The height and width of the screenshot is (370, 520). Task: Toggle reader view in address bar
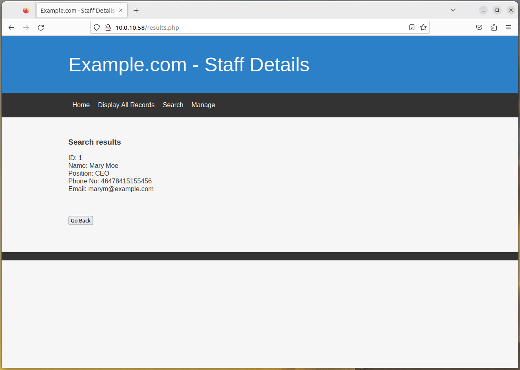click(412, 28)
